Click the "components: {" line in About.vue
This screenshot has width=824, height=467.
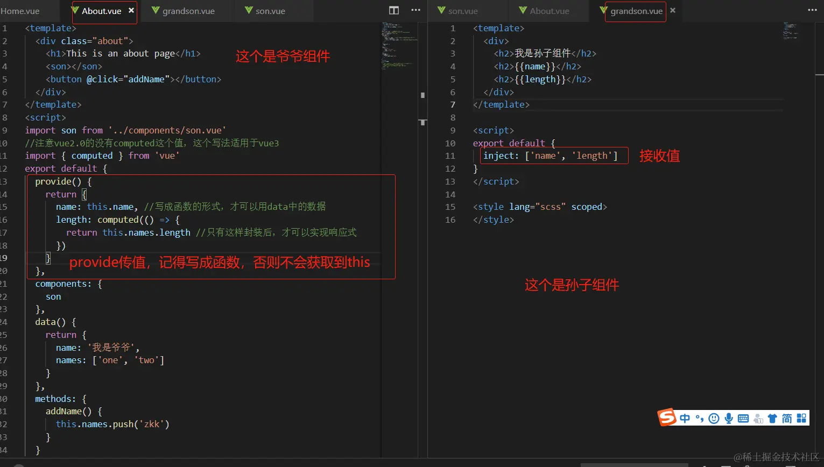(68, 284)
